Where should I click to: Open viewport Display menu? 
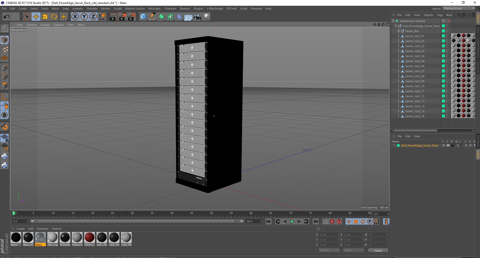click(x=45, y=25)
